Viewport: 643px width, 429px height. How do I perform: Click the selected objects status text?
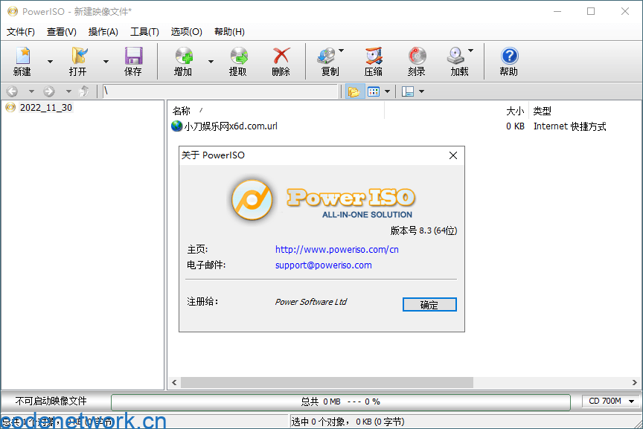(348, 422)
